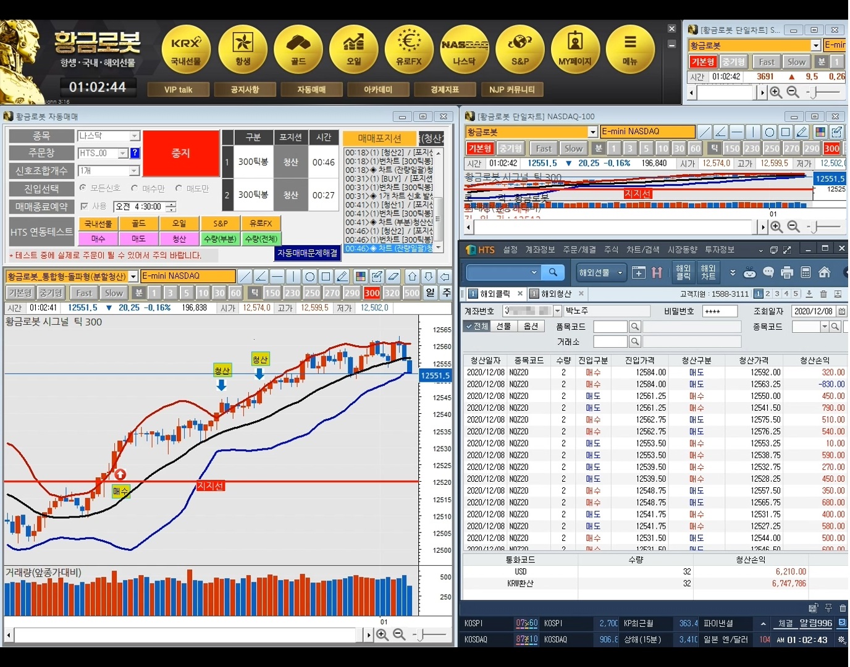Open the 경제지표 button
Image resolution: width=850 pixels, height=667 pixels.
(x=445, y=90)
